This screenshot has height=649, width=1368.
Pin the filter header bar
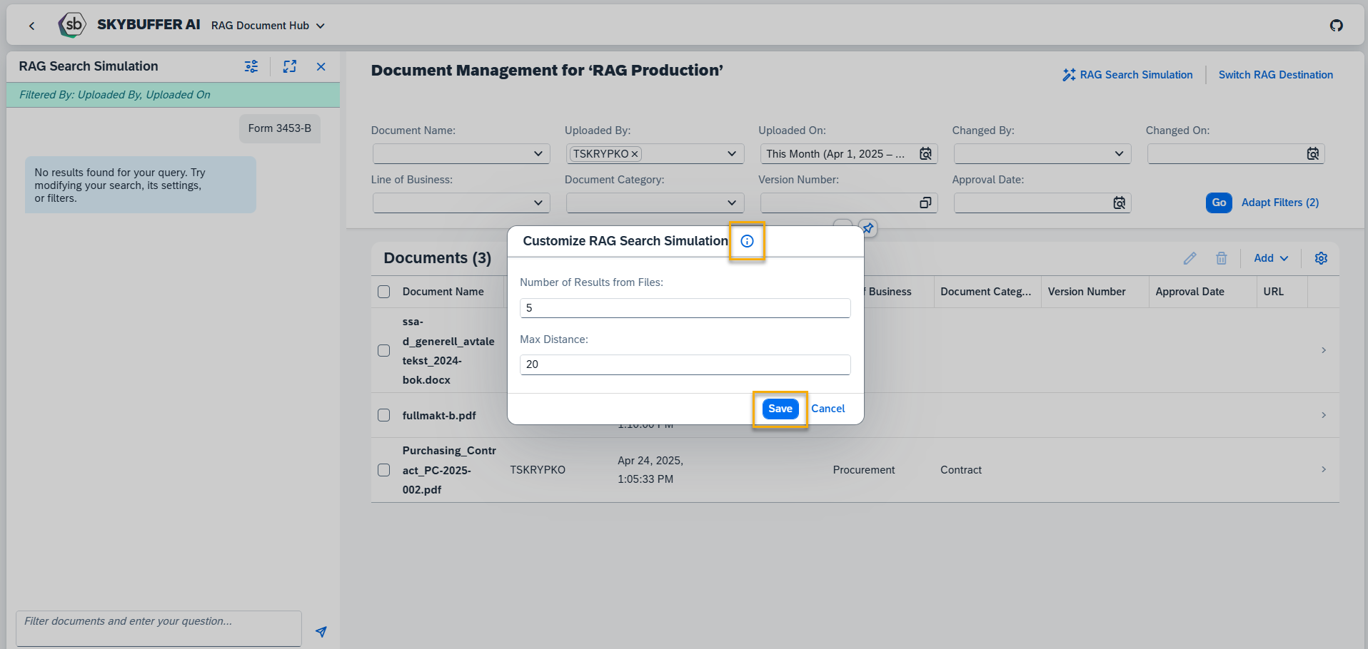coord(867,228)
